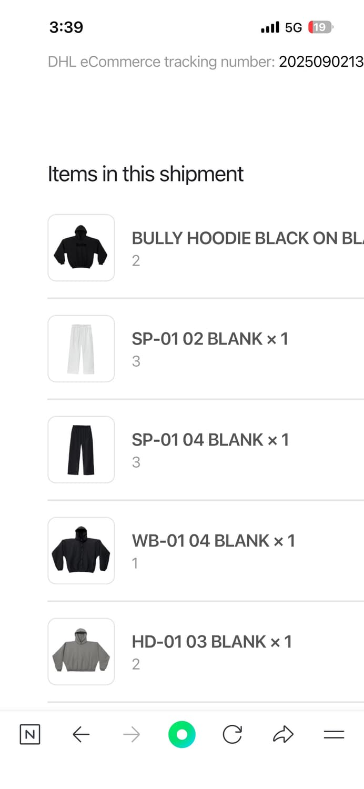This screenshot has width=364, height=789.
Task: Tap the white sweatpants thumbnail
Action: coord(81,348)
